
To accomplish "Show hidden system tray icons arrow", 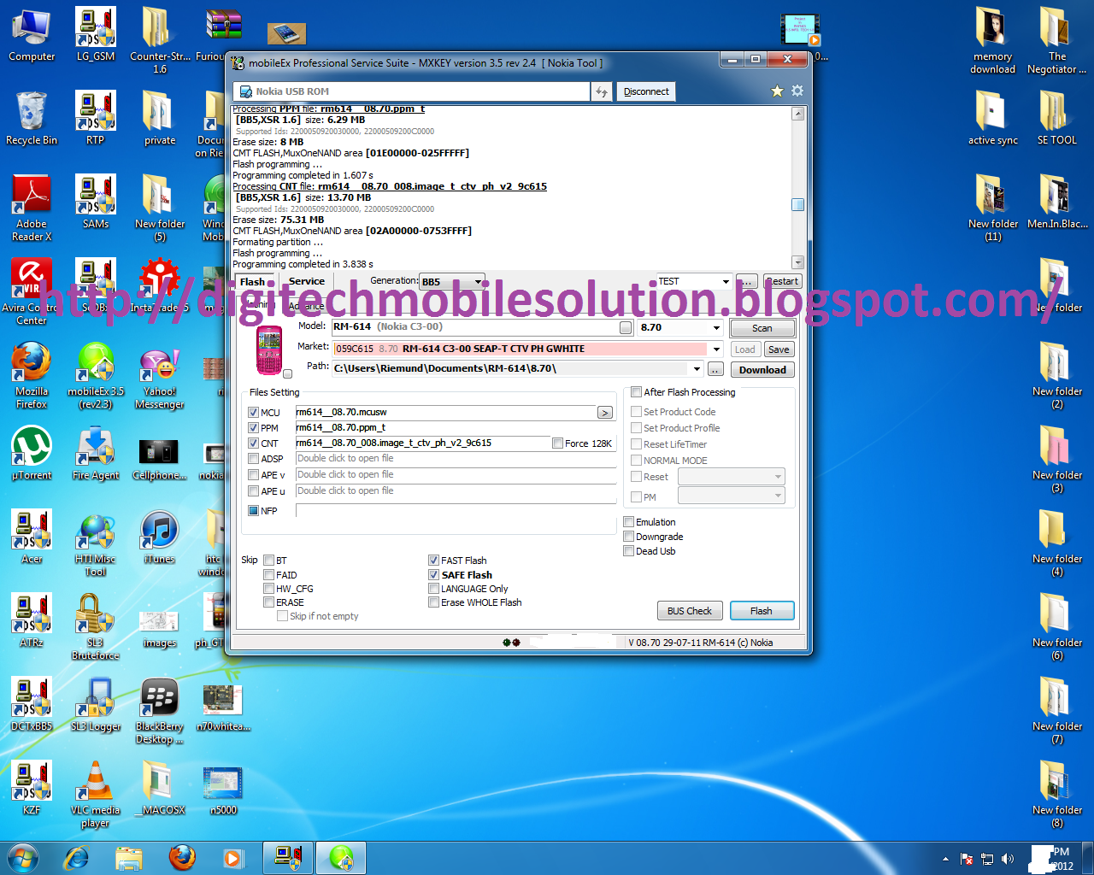I will tap(945, 859).
